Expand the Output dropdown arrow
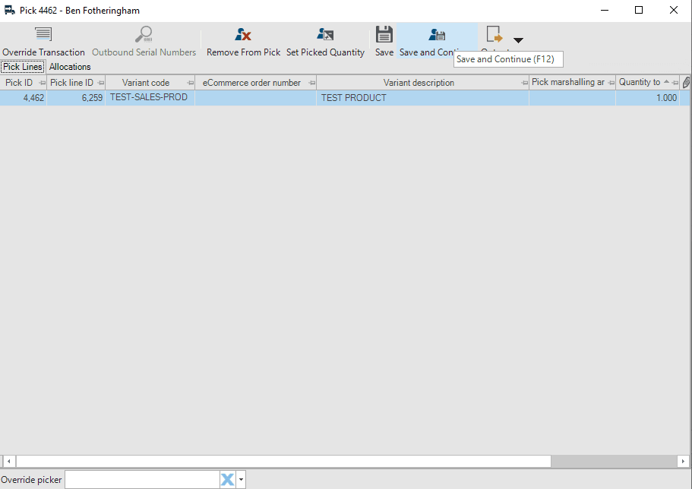This screenshot has height=489, width=692. coord(518,40)
